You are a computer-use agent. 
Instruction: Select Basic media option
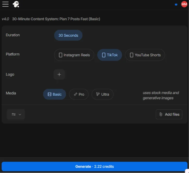[54, 94]
